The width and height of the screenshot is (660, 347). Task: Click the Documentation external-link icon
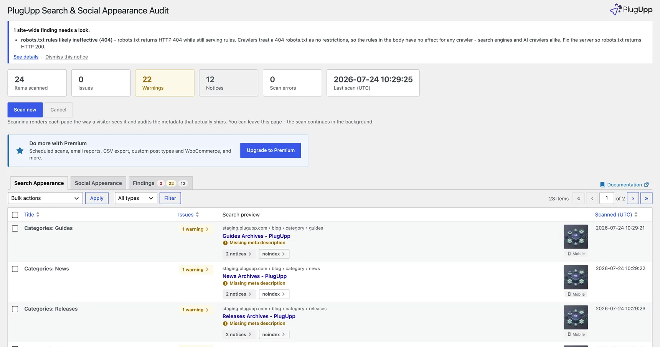click(647, 185)
